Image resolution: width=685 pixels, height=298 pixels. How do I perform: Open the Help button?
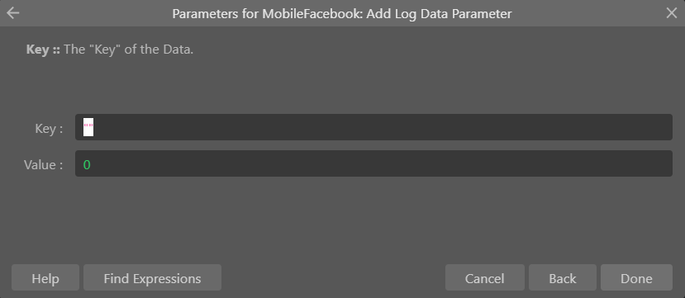45,277
